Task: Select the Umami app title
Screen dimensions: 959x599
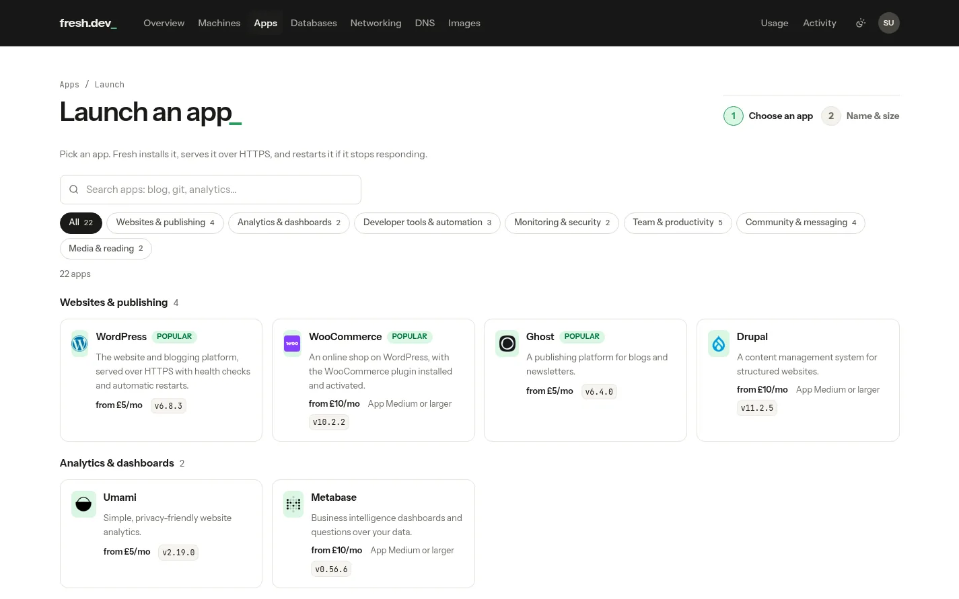Action: click(x=120, y=497)
